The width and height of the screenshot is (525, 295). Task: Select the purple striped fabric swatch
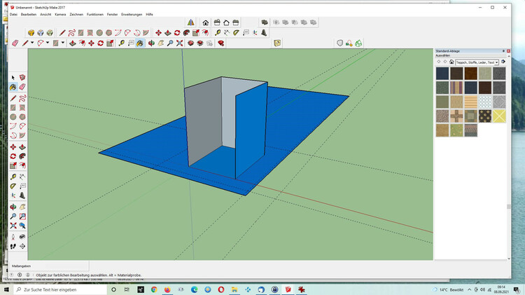pyautogui.click(x=456, y=88)
